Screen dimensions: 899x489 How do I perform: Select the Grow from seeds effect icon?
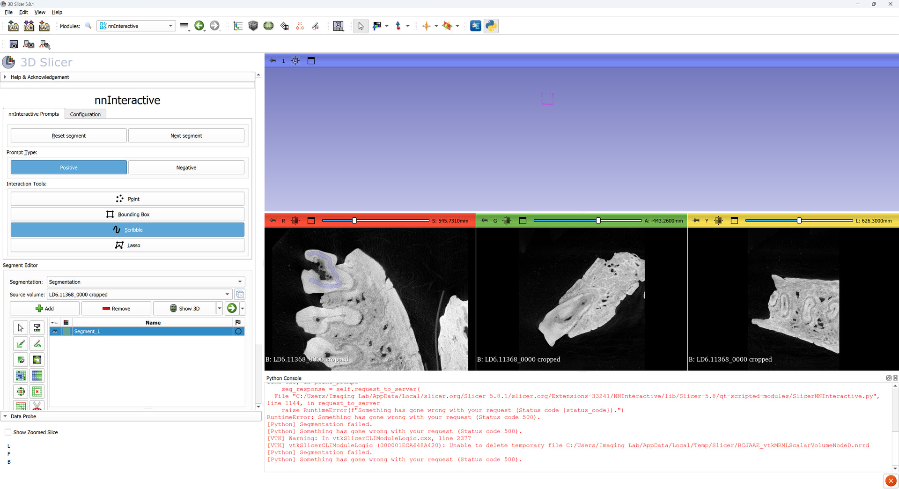tap(21, 376)
